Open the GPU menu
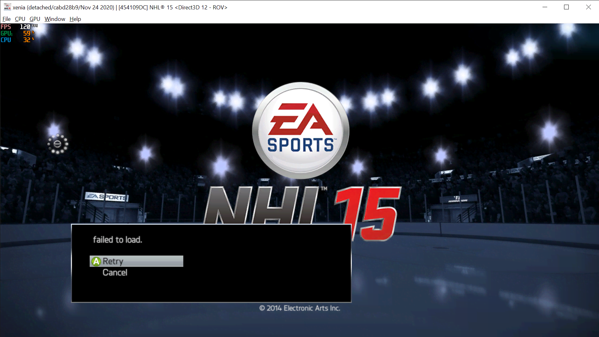The height and width of the screenshot is (337, 599). point(34,19)
